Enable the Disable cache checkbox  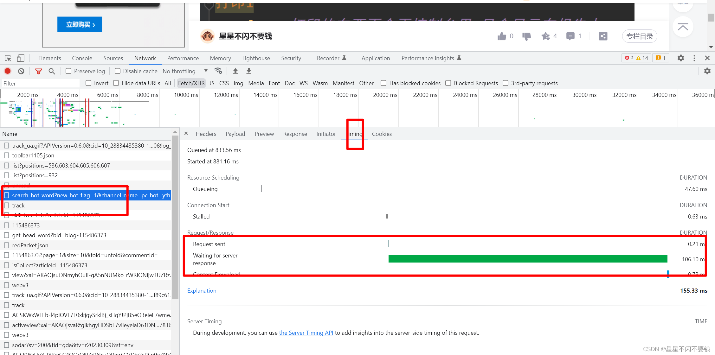[117, 71]
